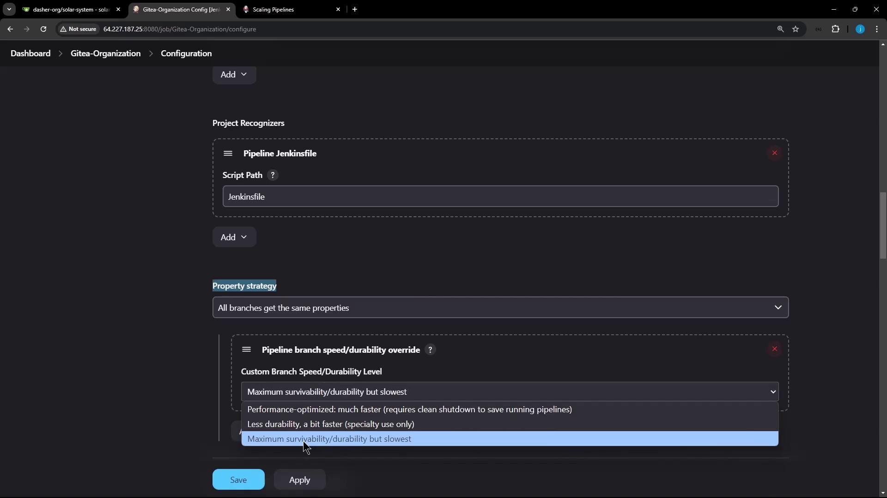887x498 pixels.
Task: Delete the Pipeline branch speed/durability override property
Action: pyautogui.click(x=775, y=349)
